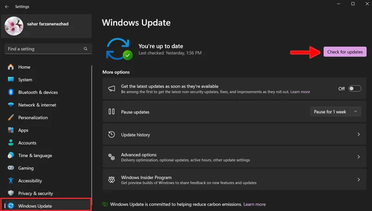
Task: Click the Privacy & security shield icon
Action: (x=11, y=193)
